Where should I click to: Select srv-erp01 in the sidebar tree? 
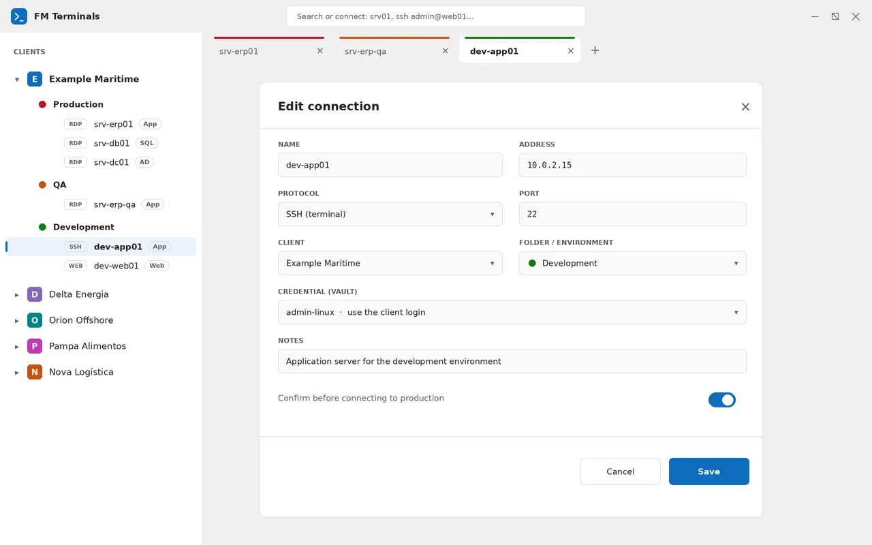(101, 124)
